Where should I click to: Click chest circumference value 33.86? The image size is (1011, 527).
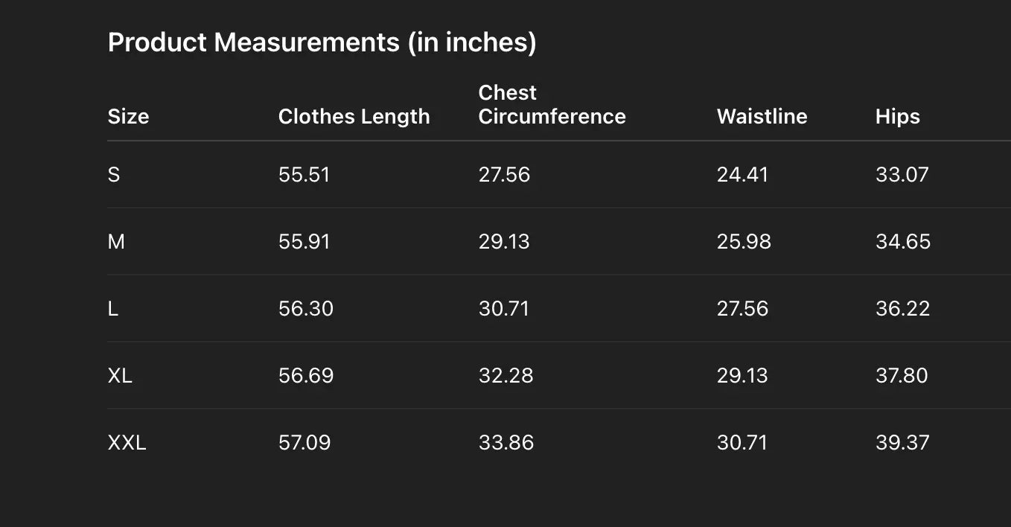click(505, 443)
